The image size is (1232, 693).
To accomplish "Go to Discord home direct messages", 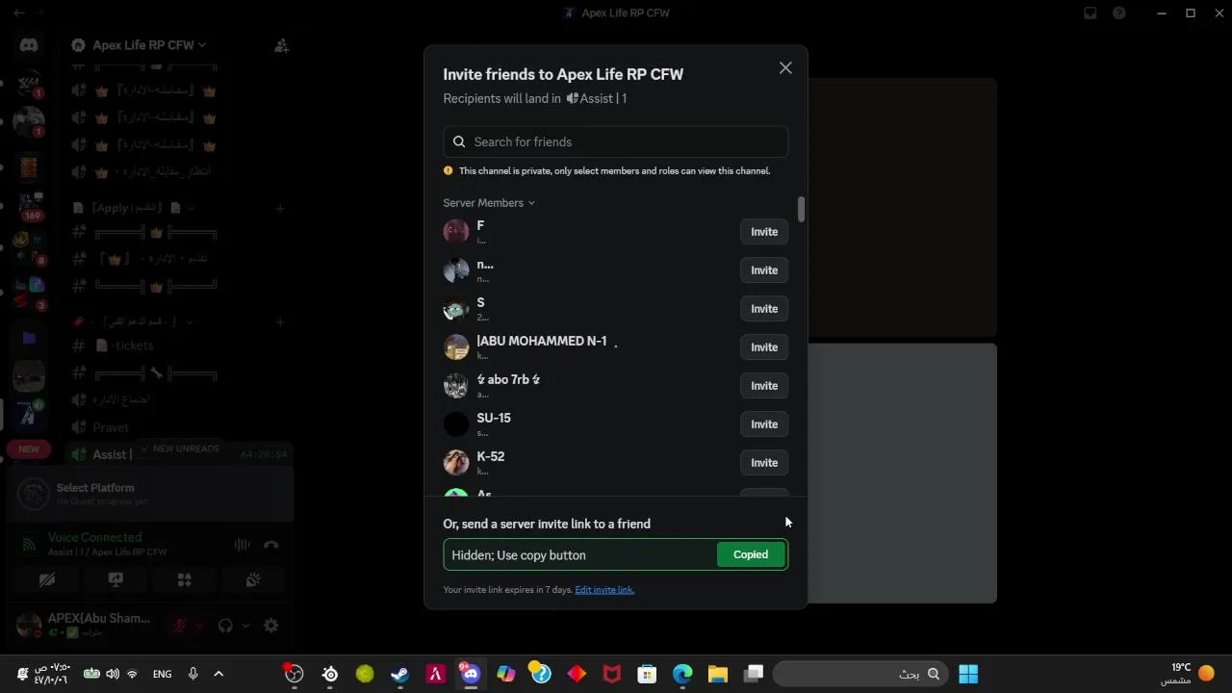I will point(29,45).
